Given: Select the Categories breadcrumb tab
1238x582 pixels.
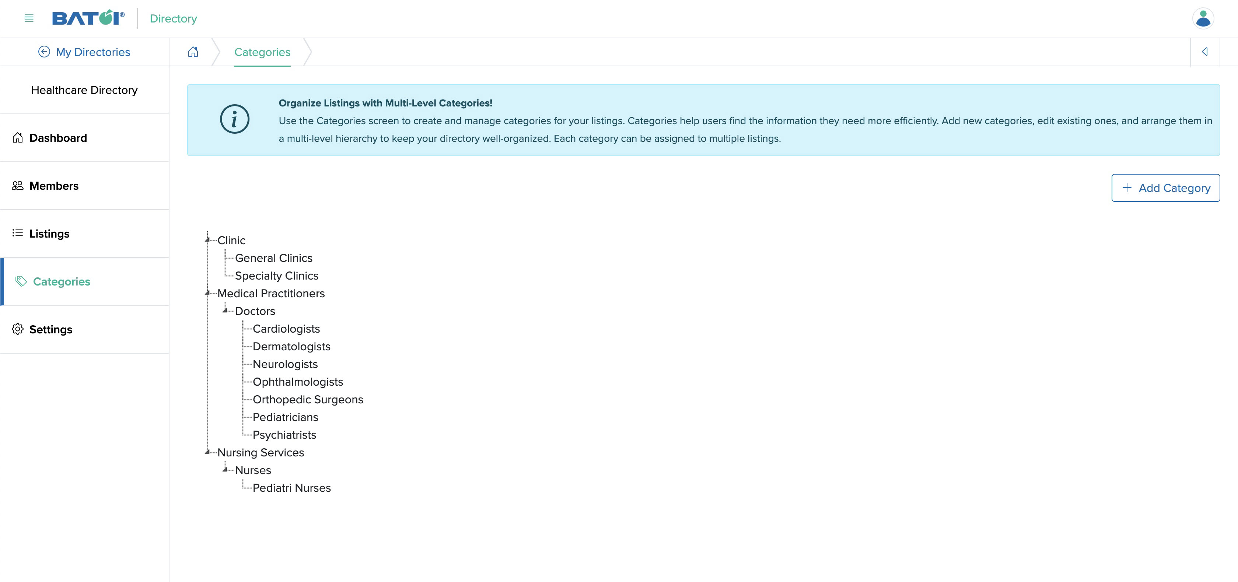Looking at the screenshot, I should pos(262,51).
